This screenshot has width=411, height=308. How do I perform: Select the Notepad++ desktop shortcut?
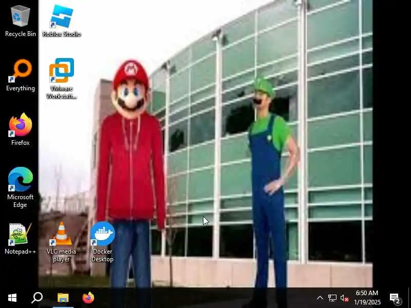click(21, 239)
